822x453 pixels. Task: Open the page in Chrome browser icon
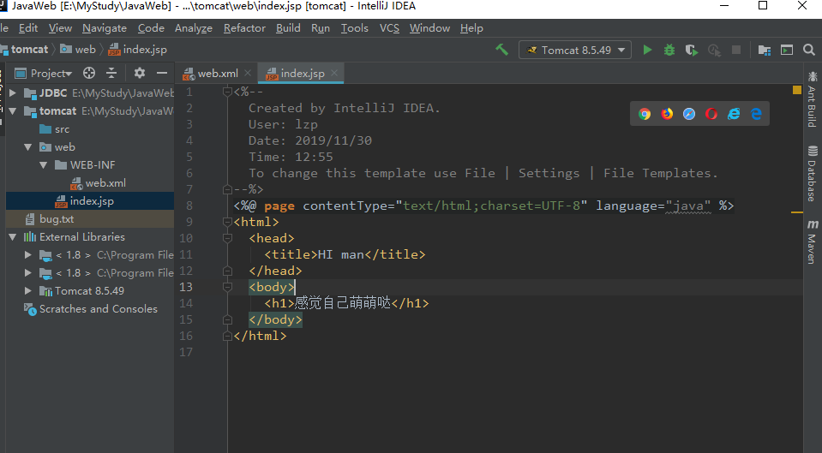[645, 114]
